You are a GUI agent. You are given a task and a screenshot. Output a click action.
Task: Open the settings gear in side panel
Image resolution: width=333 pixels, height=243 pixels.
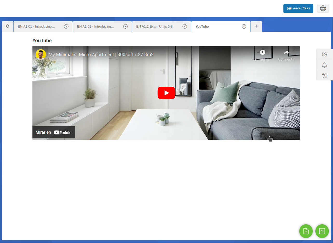click(324, 54)
